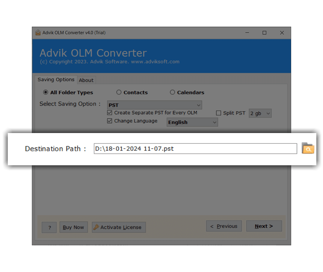Viewport: 323px width, 272px height.
Task: Select the Calendars radio button
Action: pyautogui.click(x=172, y=92)
